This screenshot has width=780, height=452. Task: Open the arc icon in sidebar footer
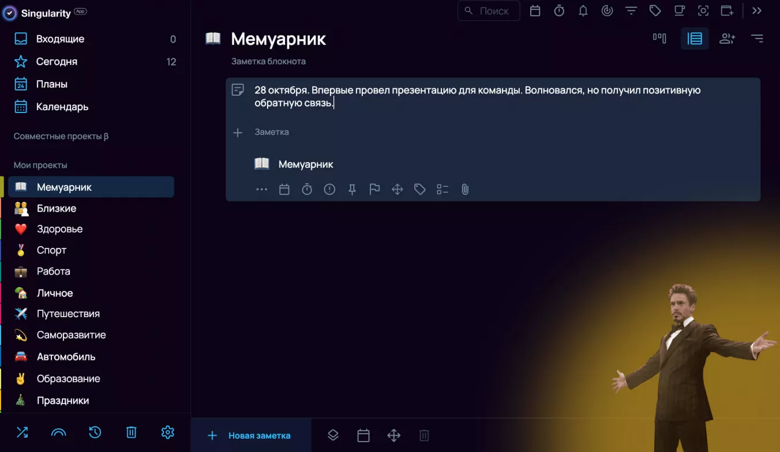coord(58,432)
